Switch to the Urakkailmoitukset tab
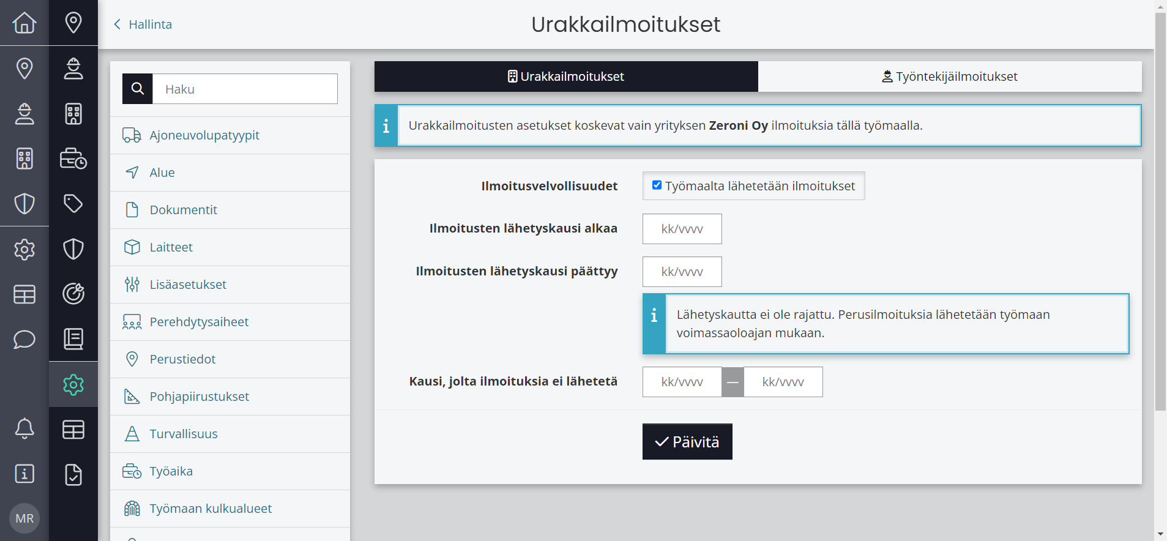The image size is (1167, 541). (x=566, y=76)
